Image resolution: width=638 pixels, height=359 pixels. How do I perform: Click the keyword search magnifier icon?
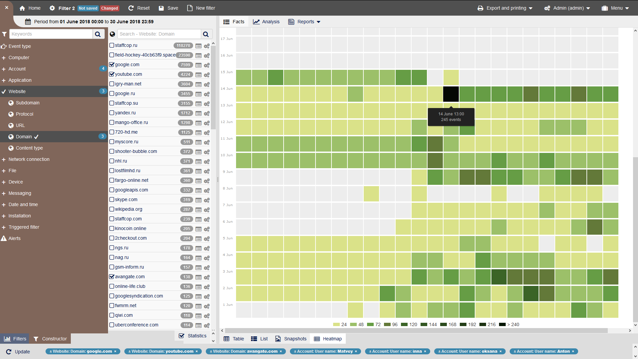point(98,34)
